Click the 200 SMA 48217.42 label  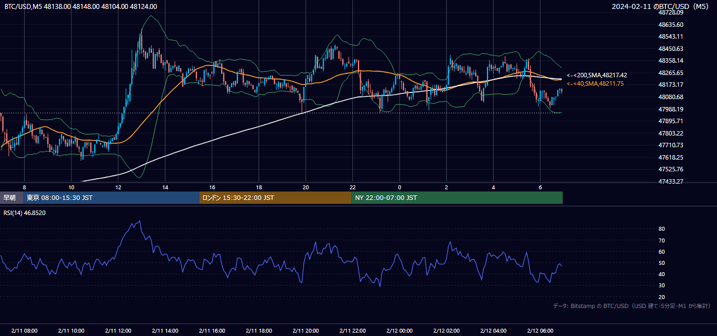click(597, 75)
